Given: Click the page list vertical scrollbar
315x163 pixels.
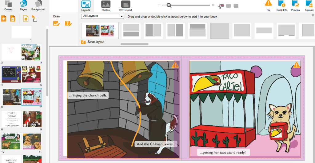Looking at the screenshot, I should 47,63.
